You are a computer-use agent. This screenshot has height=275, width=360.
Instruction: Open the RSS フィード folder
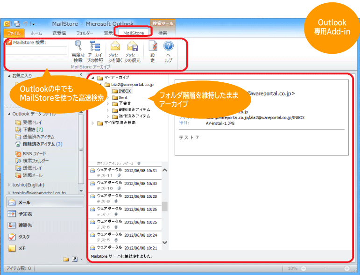click(x=30, y=153)
